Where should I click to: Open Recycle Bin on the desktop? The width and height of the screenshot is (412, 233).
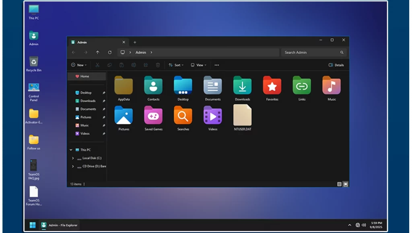[x=34, y=62]
